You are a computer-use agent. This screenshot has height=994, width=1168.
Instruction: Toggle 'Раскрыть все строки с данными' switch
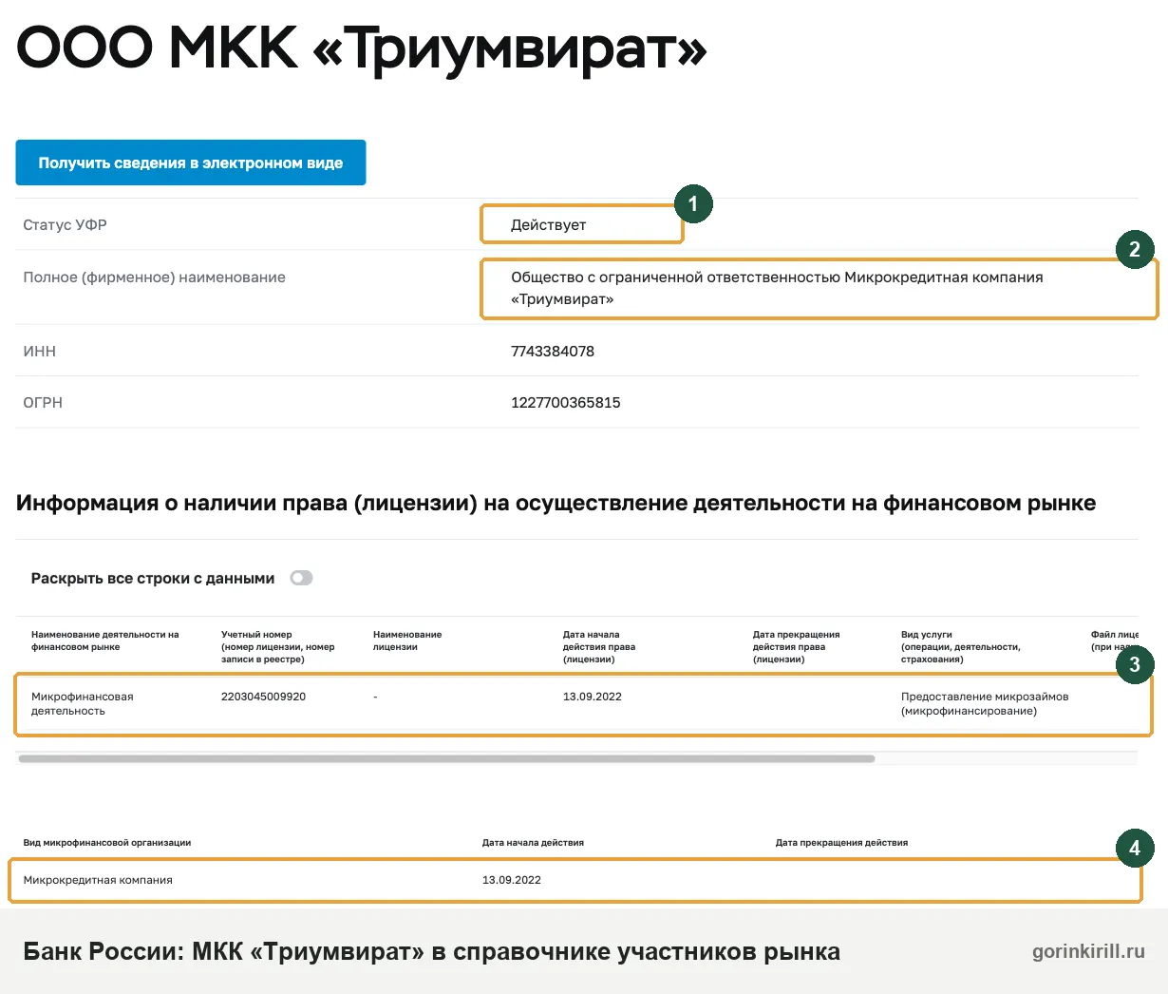pyautogui.click(x=301, y=578)
